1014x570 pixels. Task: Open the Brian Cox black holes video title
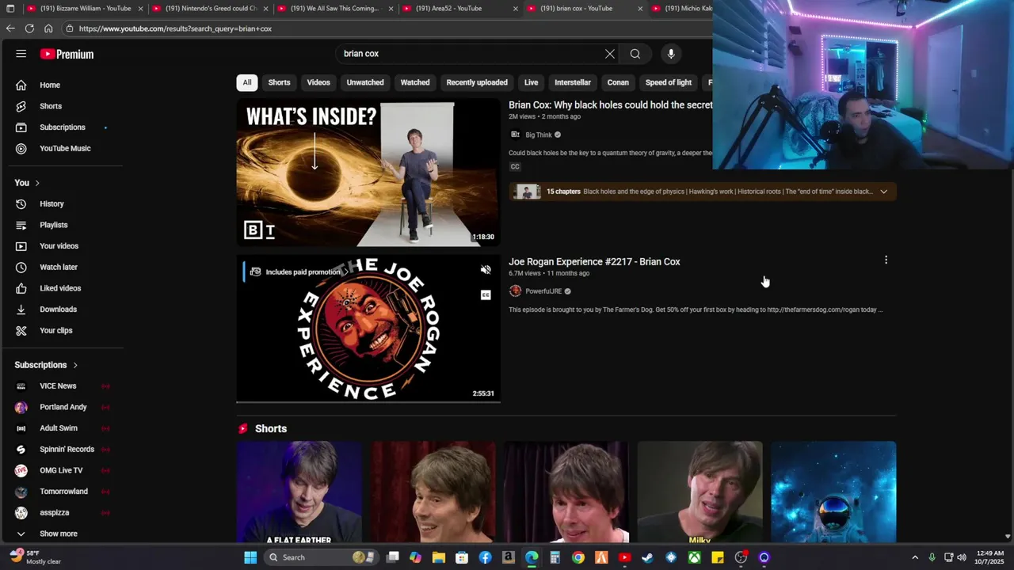point(611,105)
